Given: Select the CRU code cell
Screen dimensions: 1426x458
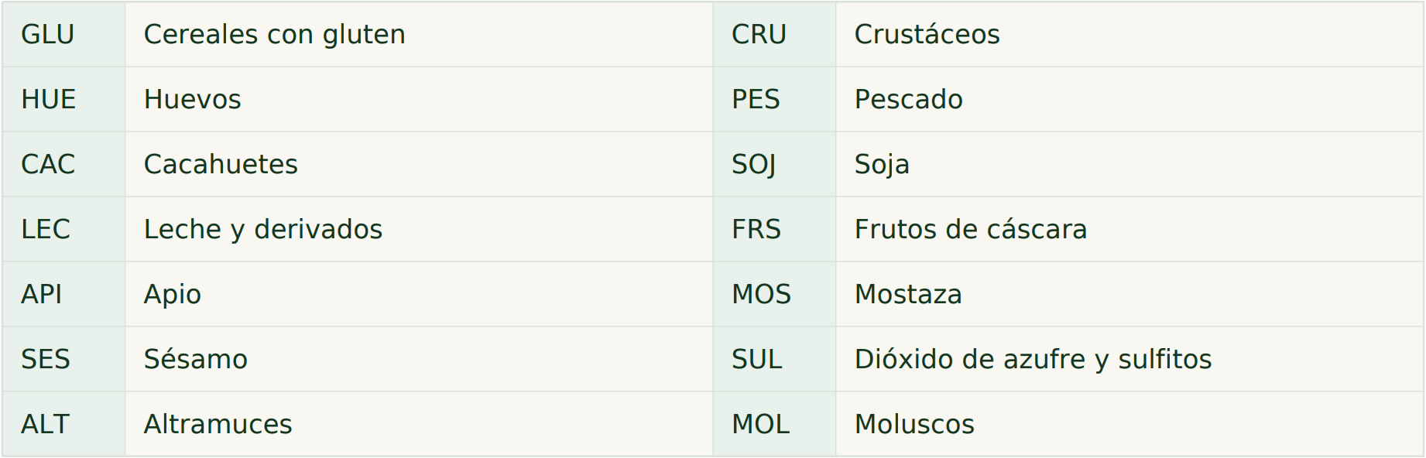Looking at the screenshot, I should (774, 34).
